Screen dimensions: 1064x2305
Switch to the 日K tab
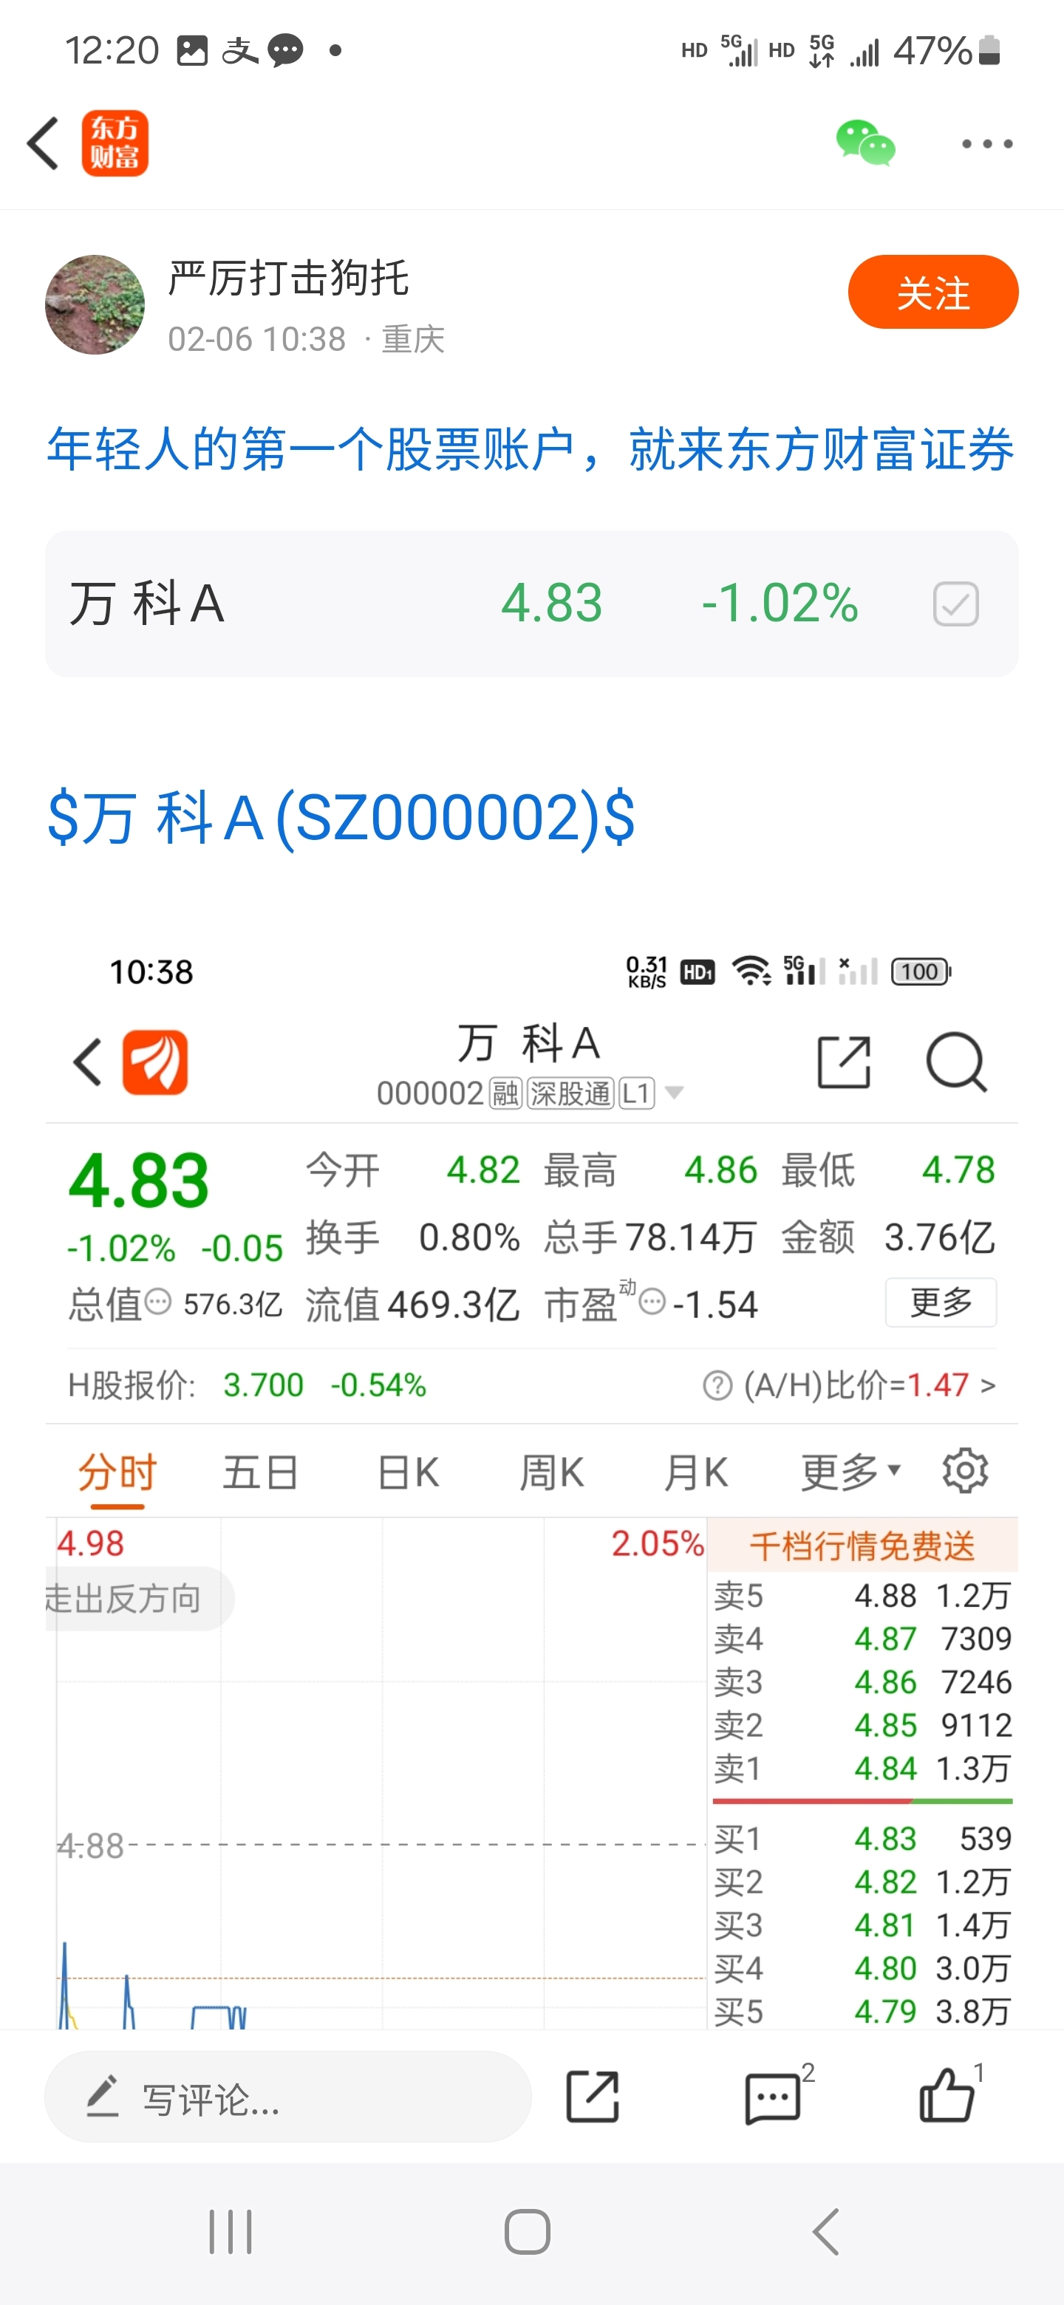[408, 1472]
